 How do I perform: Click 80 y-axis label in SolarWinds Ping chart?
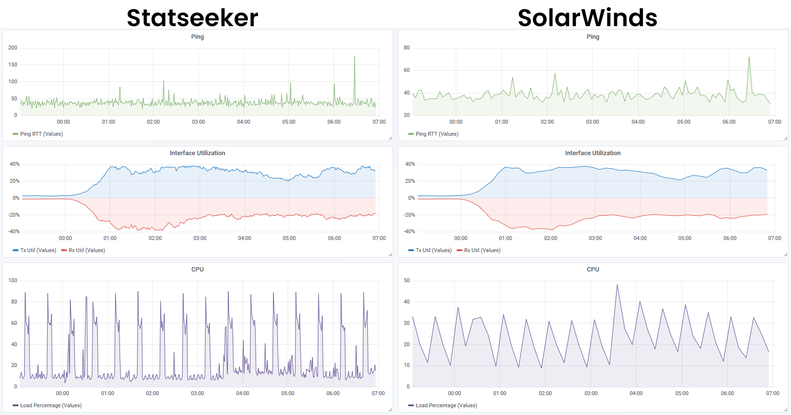click(x=407, y=48)
